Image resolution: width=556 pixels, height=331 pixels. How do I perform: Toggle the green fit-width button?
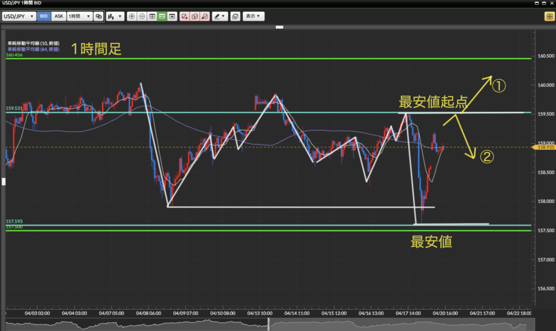coord(162,16)
